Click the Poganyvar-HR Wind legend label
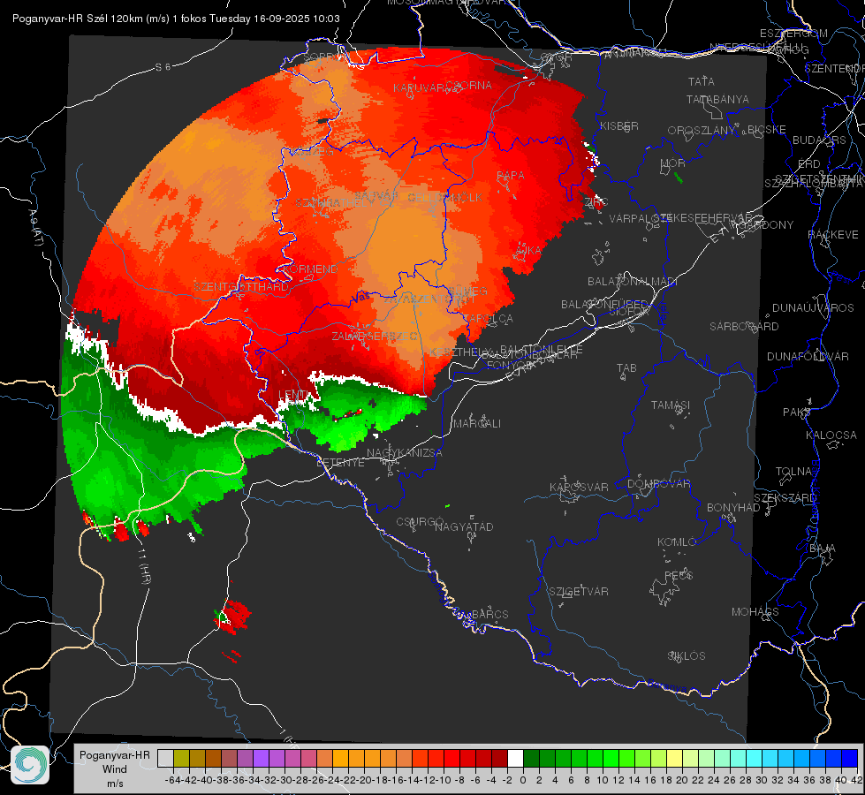865x795 pixels. pos(115,768)
